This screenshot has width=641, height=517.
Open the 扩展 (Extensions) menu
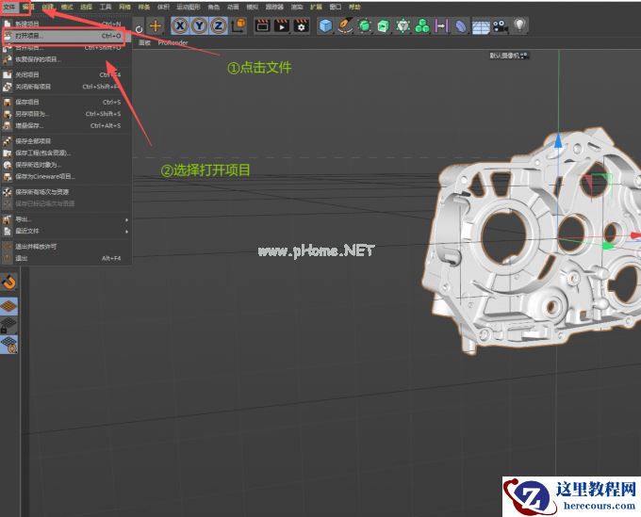point(316,7)
